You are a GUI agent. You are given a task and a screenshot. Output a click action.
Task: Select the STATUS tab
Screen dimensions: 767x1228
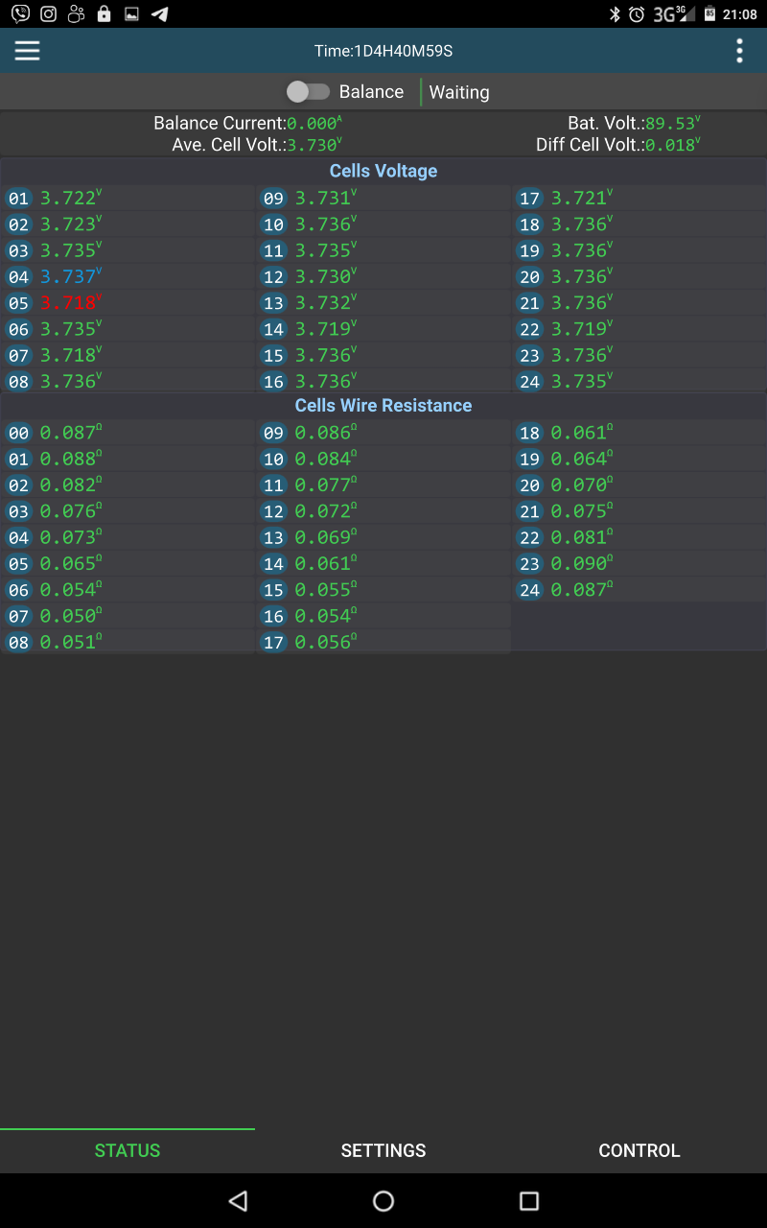point(128,1150)
